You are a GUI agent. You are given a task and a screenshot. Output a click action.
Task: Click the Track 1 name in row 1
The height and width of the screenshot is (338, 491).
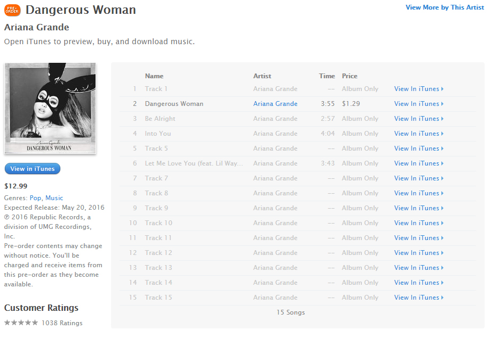click(x=156, y=89)
